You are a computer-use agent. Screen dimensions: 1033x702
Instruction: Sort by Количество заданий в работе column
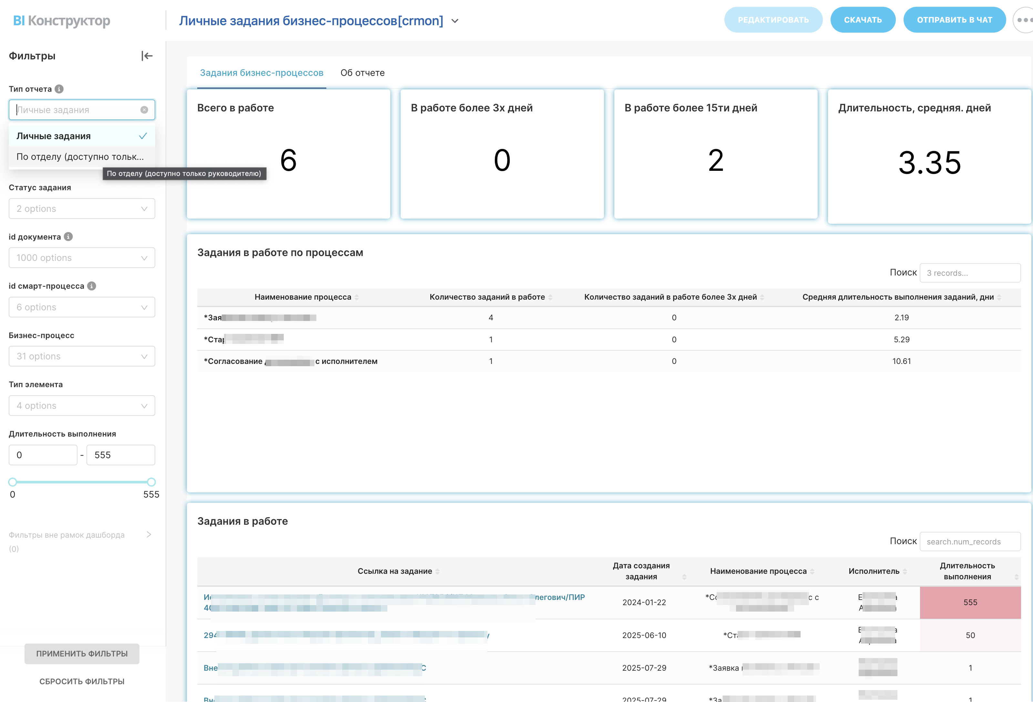tap(550, 297)
